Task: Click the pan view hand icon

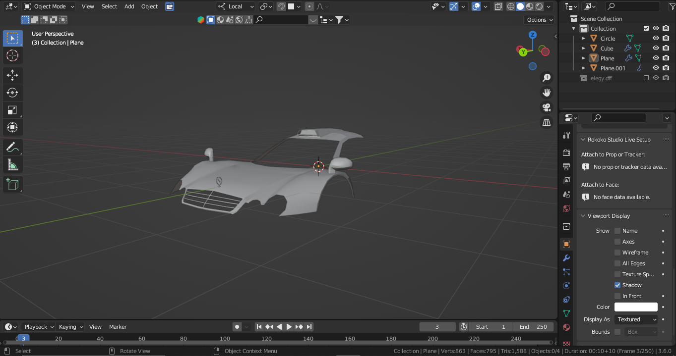Action: click(x=547, y=93)
